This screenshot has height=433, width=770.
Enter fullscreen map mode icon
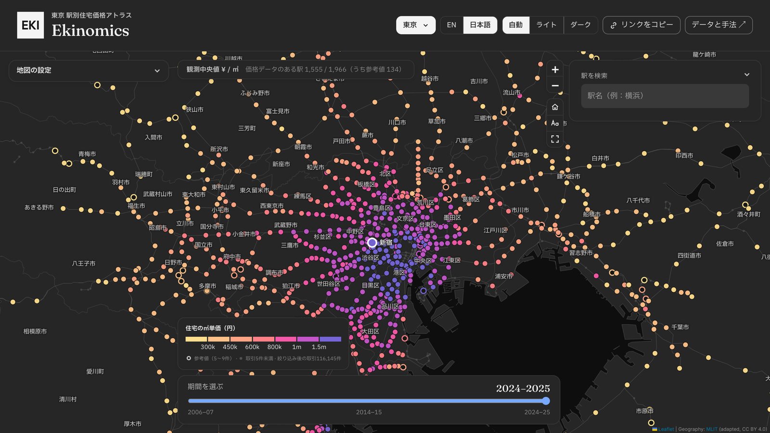click(x=555, y=139)
